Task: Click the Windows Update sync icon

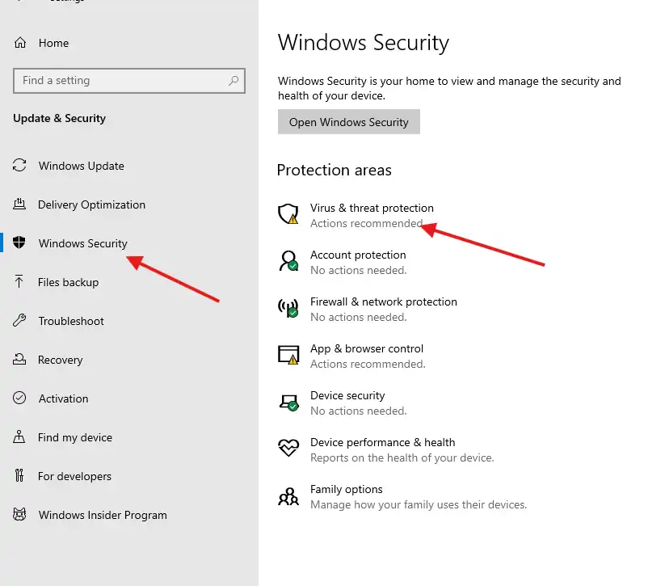Action: tap(19, 165)
